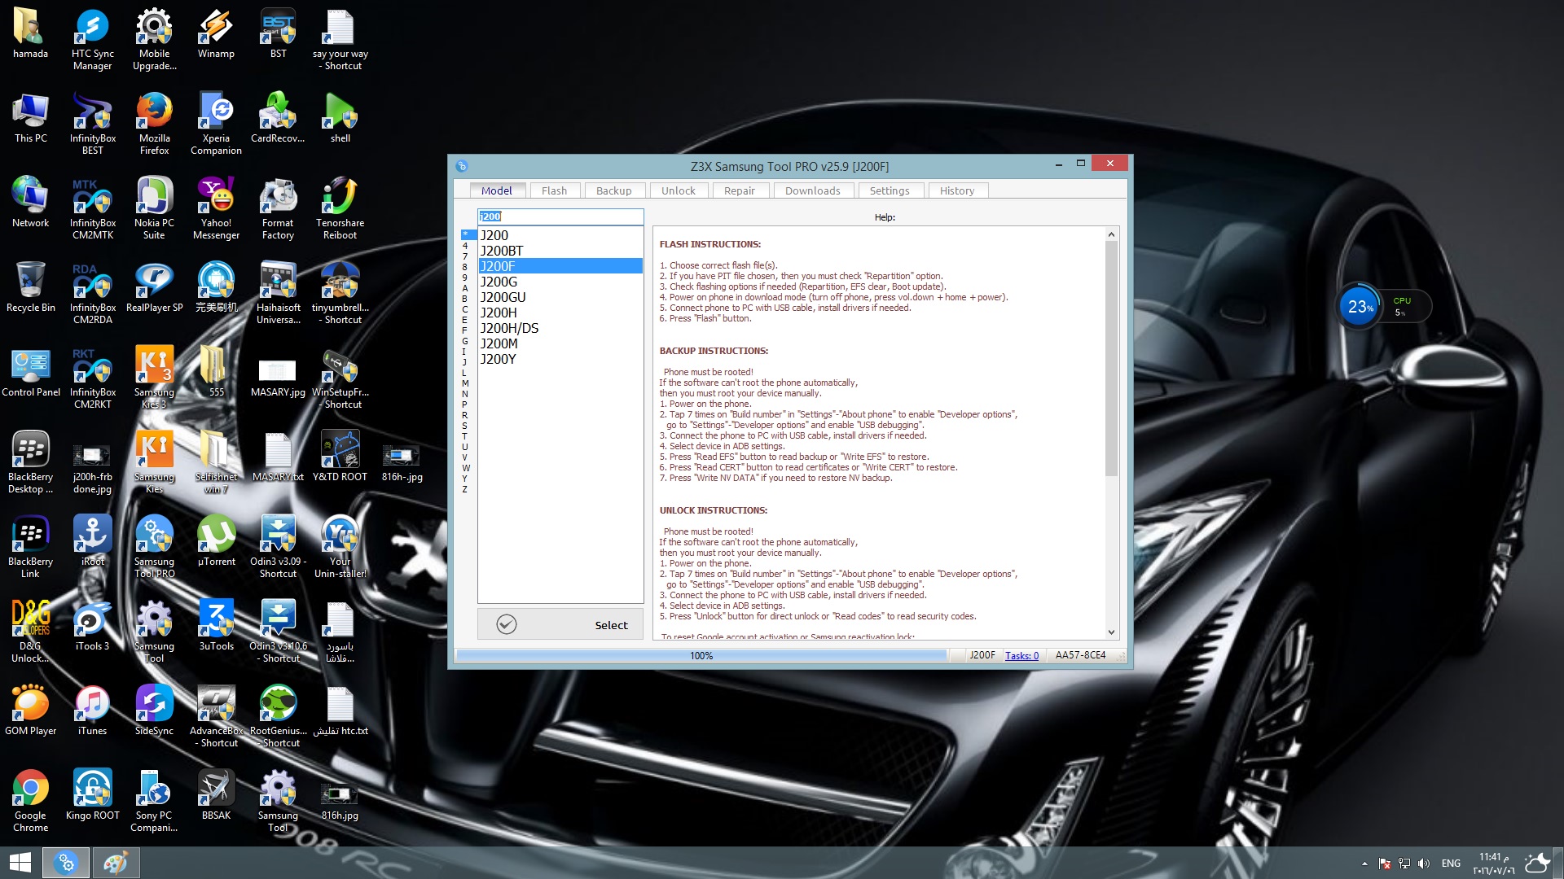Jump to letter S in model index
This screenshot has height=879, width=1564.
coord(465,426)
